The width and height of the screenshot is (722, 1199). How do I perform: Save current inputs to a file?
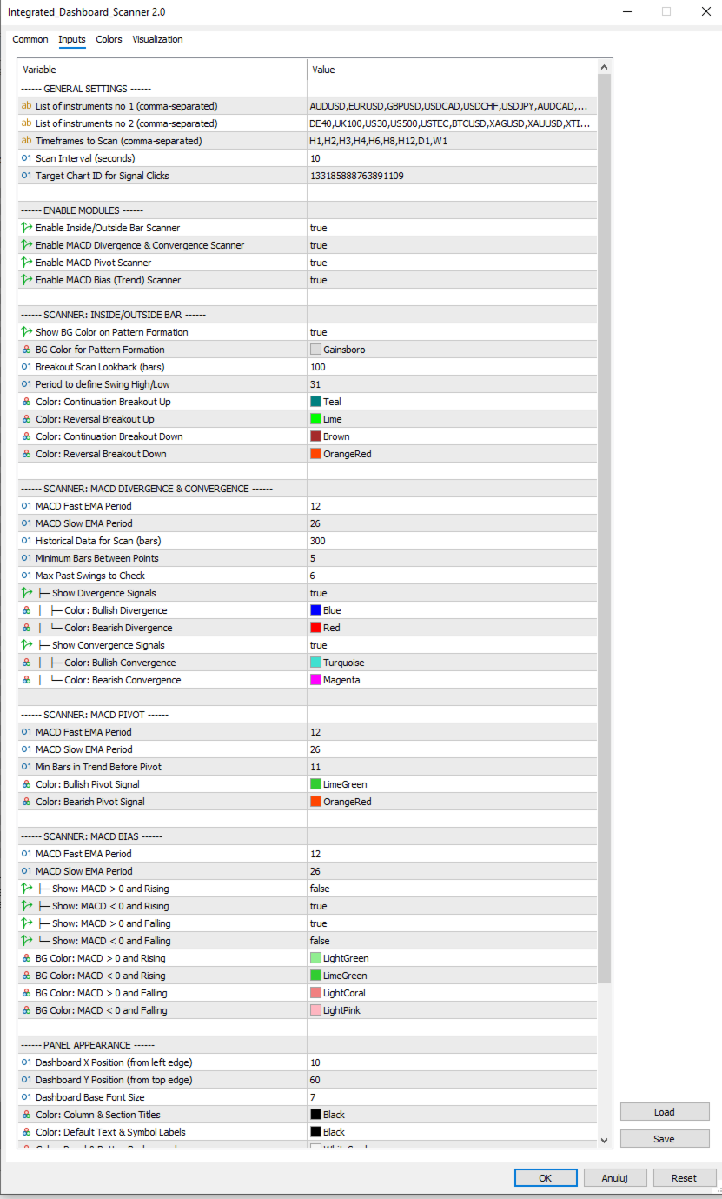coord(665,1138)
